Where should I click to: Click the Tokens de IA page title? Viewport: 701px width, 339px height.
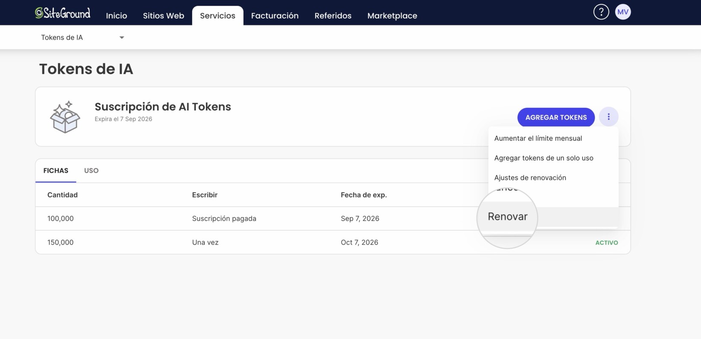[86, 69]
